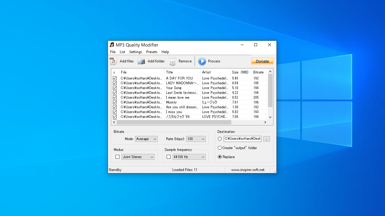Open the File menu

point(113,52)
